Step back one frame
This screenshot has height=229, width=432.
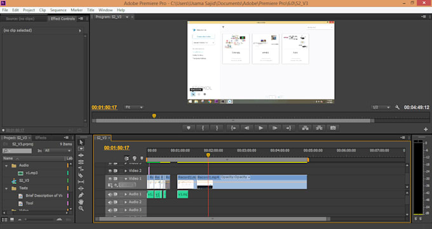[247, 128]
